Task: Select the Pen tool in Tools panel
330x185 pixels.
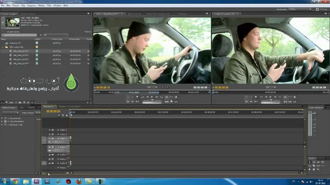Action: pyautogui.click(x=310, y=169)
